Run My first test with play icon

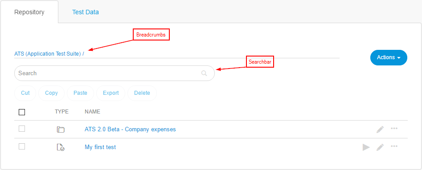(366, 147)
